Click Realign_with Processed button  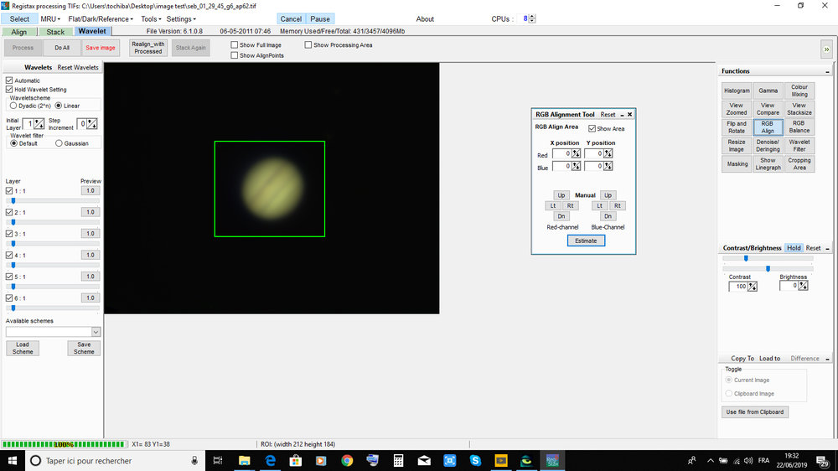[148, 48]
